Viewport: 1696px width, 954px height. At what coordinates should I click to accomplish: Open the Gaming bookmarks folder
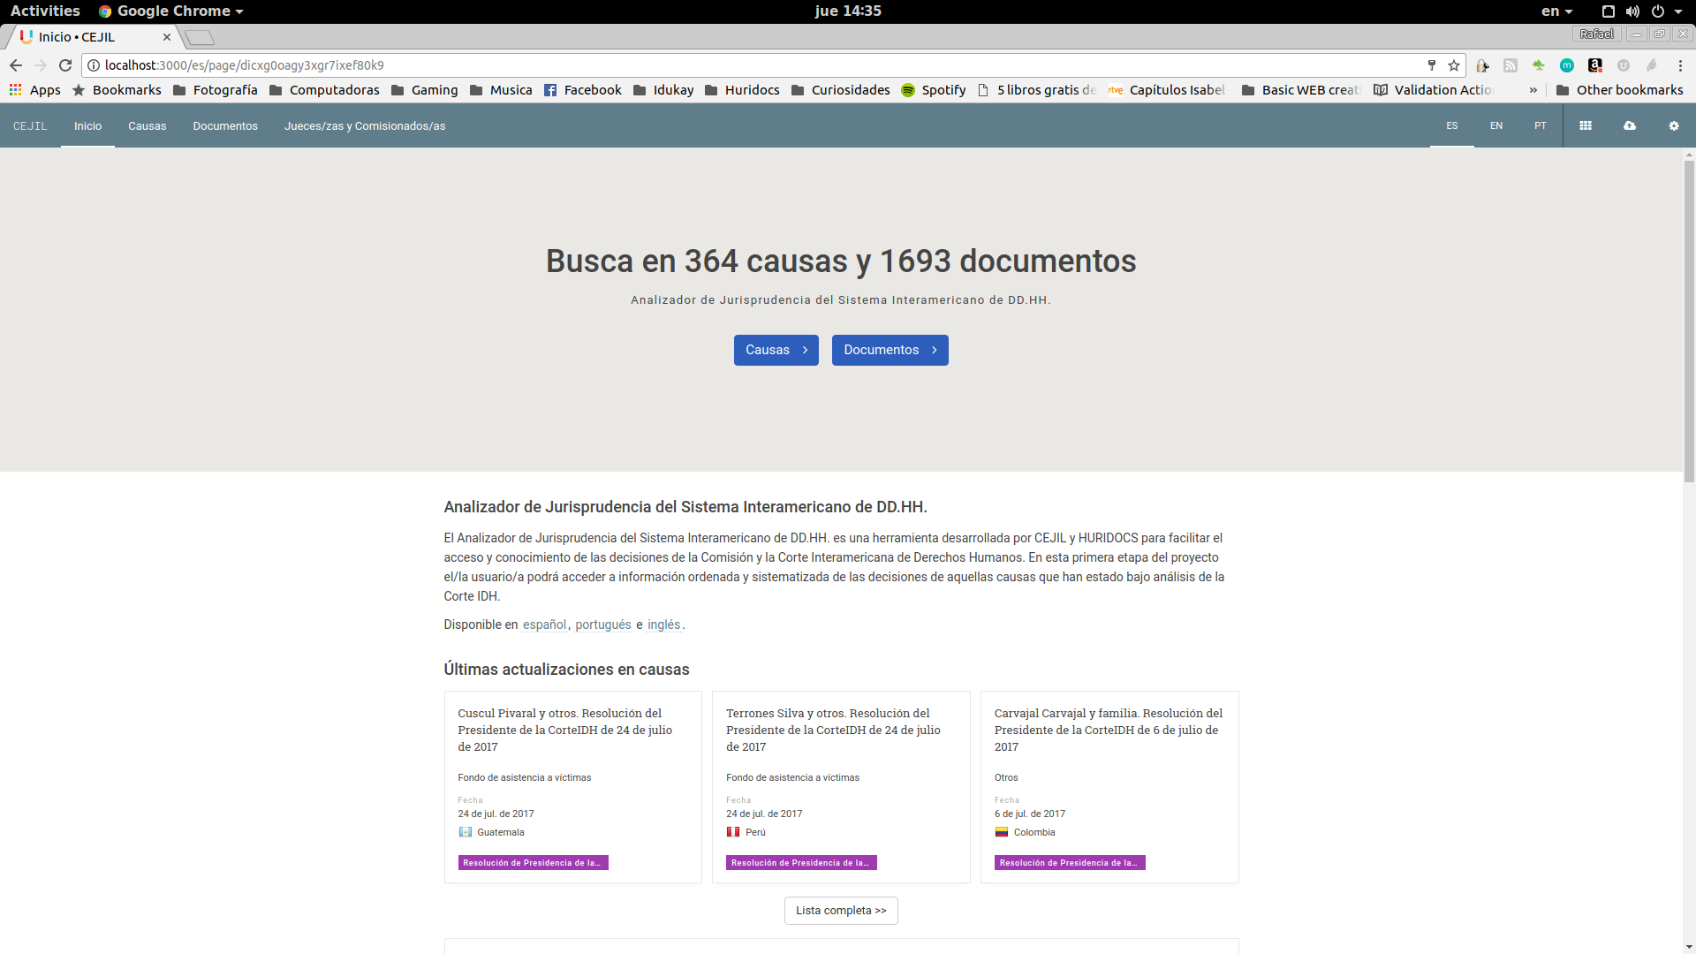425,90
